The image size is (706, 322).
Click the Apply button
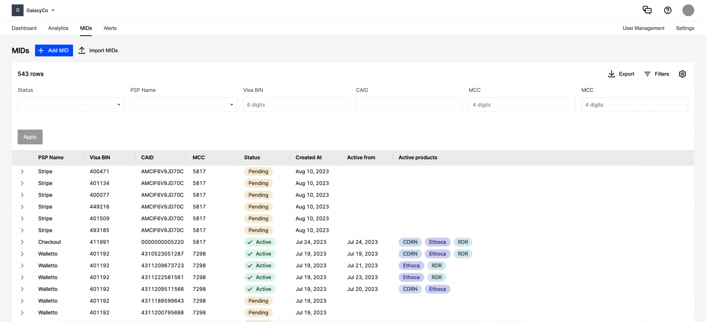coord(30,137)
